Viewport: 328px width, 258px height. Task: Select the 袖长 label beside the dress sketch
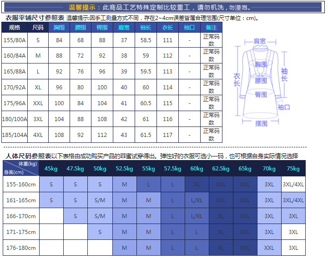point(284,75)
